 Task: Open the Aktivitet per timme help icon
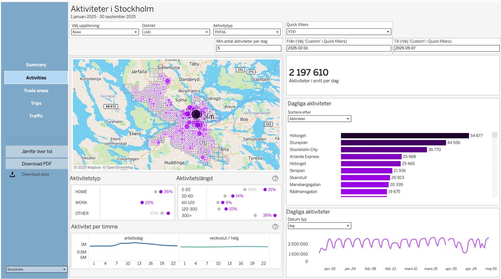tap(275, 227)
